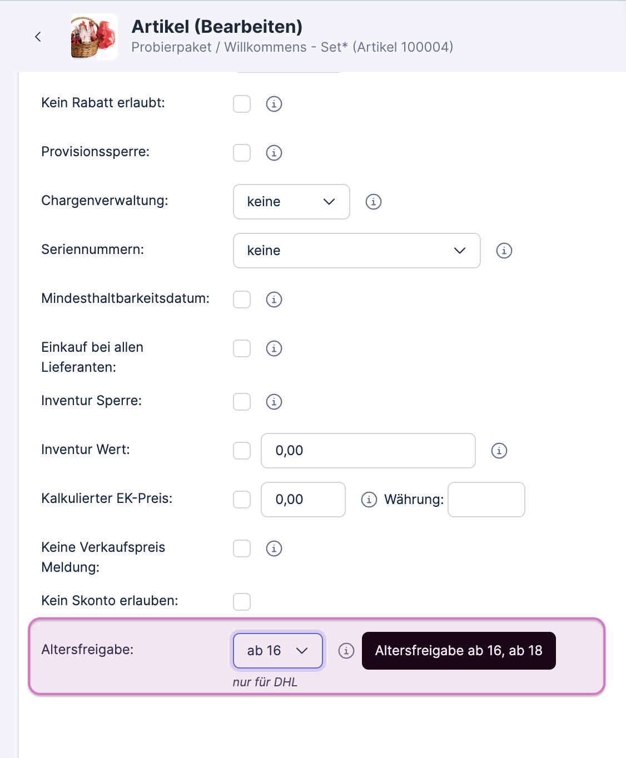Screen dimensions: 626x758
Task: Click the Inventur Sperre info icon
Action: pos(274,402)
